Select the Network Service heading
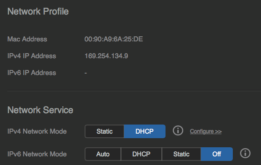The height and width of the screenshot is (165, 261). click(x=40, y=110)
